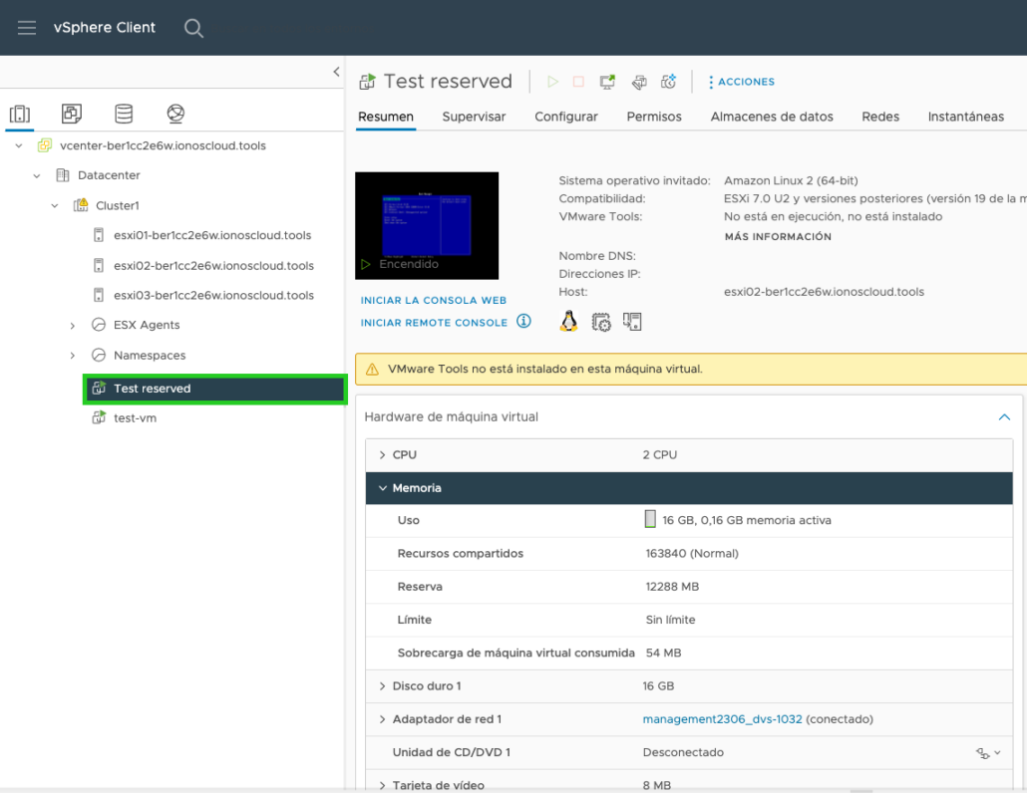Select Test reserved VM in tree
This screenshot has height=793, width=1027.
214,389
